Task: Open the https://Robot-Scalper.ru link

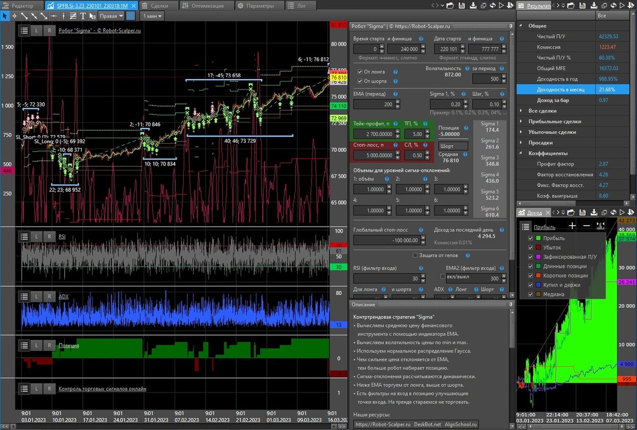Action: click(383, 424)
